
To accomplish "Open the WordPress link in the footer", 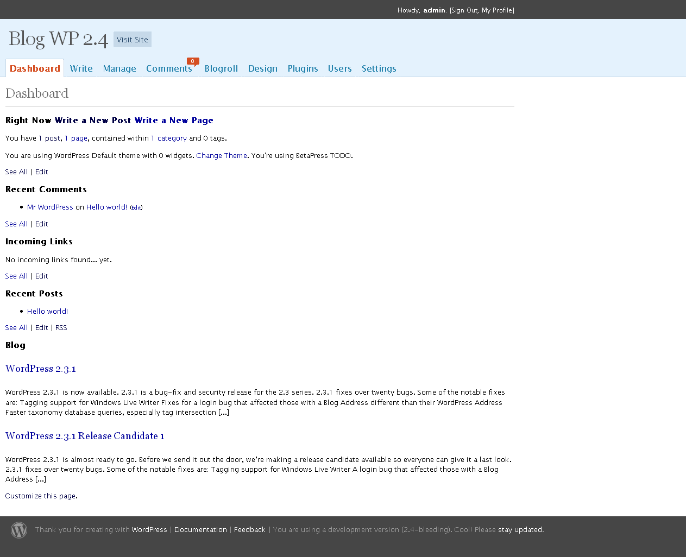I will tap(149, 530).
